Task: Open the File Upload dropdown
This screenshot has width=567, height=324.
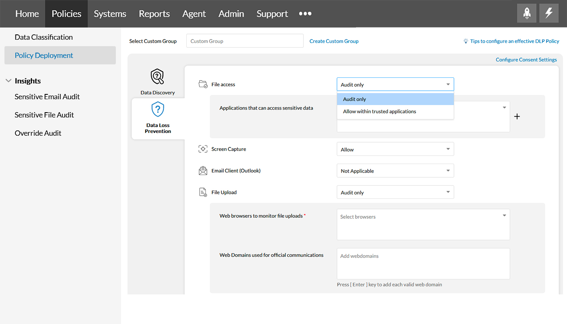Action: click(x=395, y=192)
